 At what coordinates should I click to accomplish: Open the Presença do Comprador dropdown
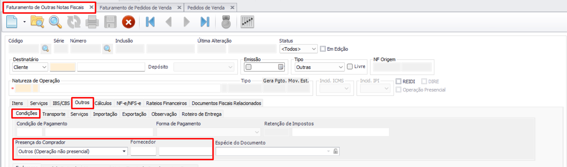[x=72, y=151]
